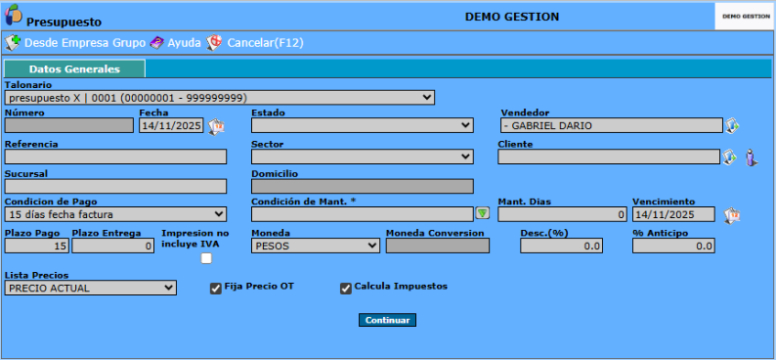This screenshot has width=776, height=360.
Task: Open the Cliente search lookup icon
Action: (729, 157)
